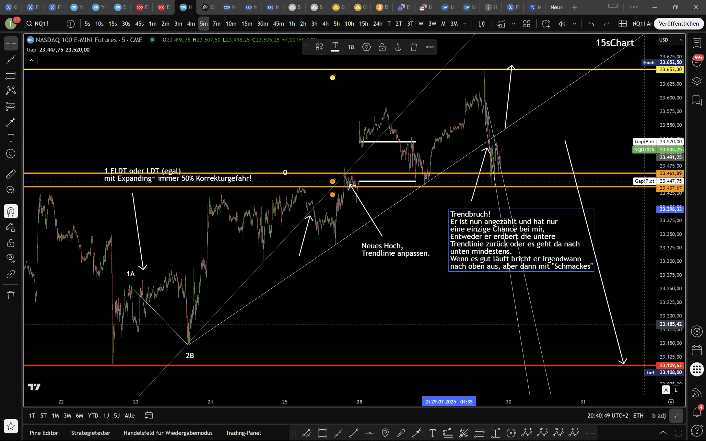706x441 pixels.
Task: Toggle the lock all drawings icon
Action: pos(11,243)
